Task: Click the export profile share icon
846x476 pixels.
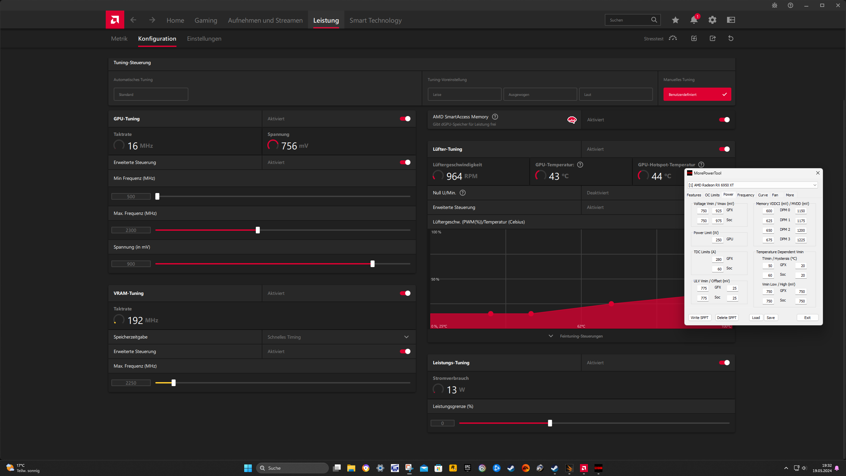Action: [712, 38]
